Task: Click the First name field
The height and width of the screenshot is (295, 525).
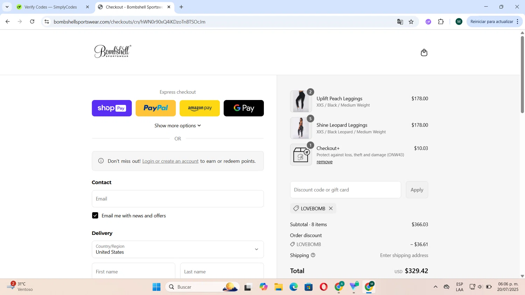Action: [x=133, y=271]
